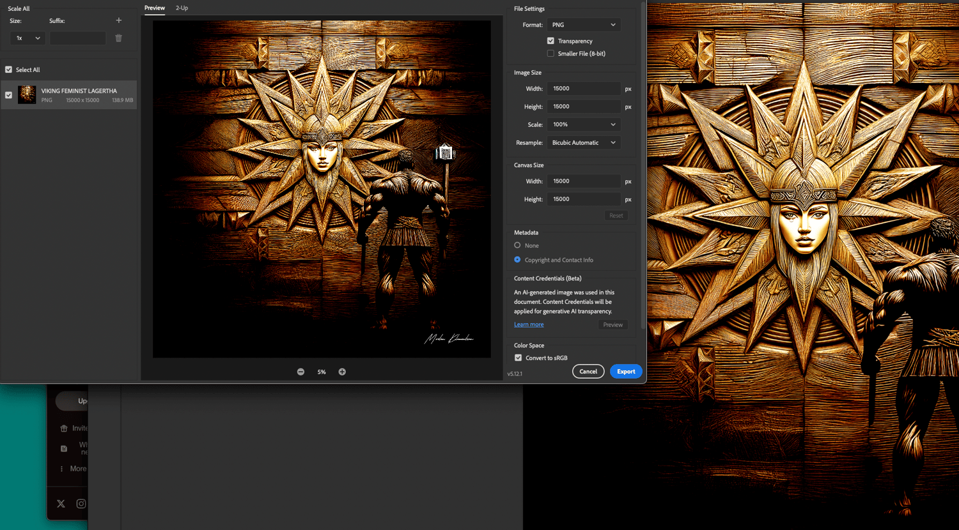The height and width of the screenshot is (530, 959).
Task: Zoom in the export preview
Action: click(x=342, y=372)
